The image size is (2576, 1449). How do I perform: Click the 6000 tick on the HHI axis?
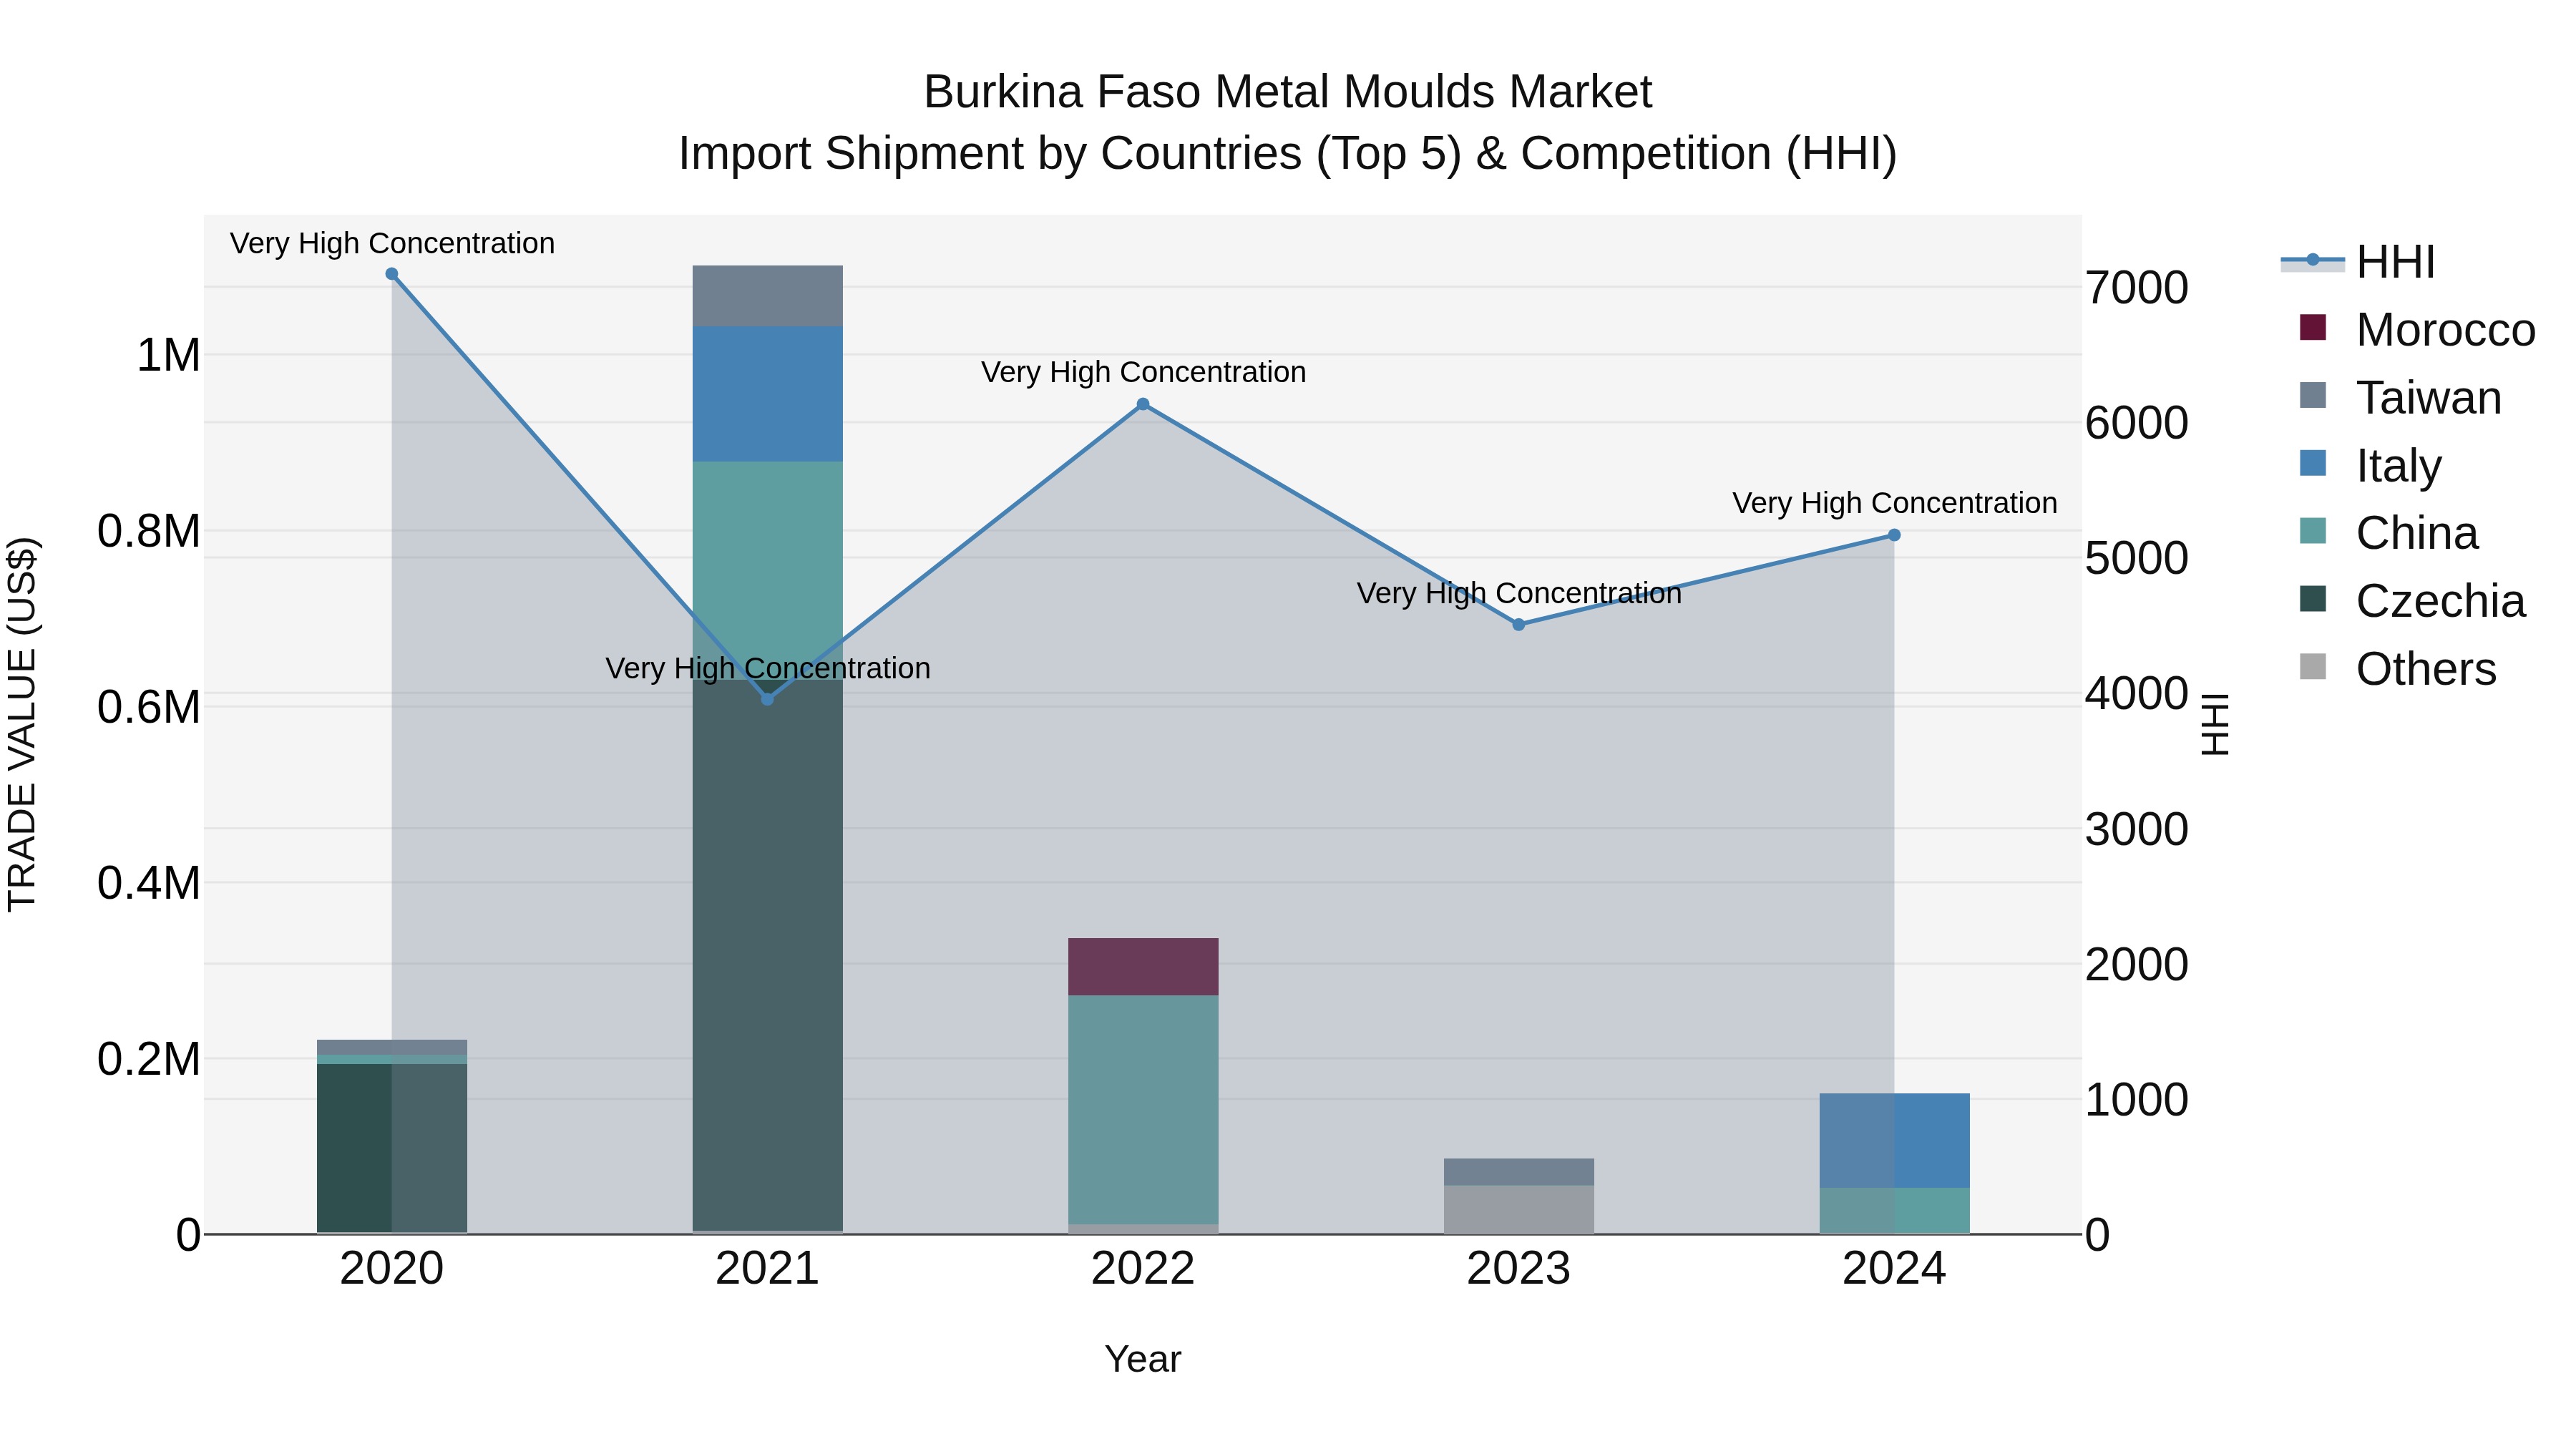2137,423
